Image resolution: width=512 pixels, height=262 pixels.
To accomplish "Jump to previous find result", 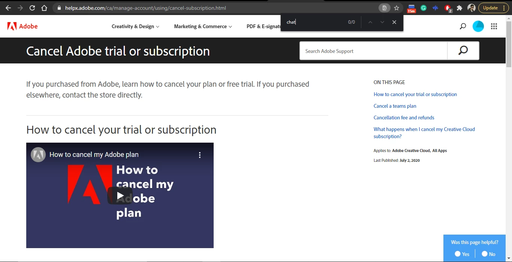I will point(370,22).
